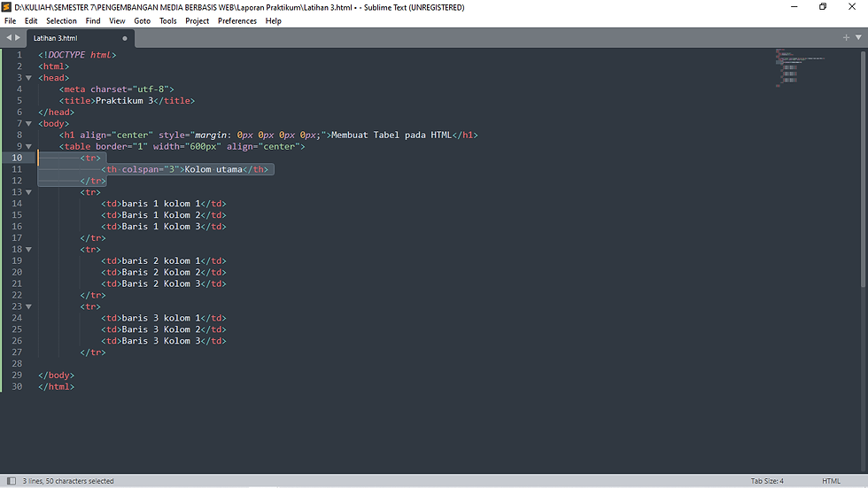The width and height of the screenshot is (868, 488).
Task: Open the Tools menu
Action: [167, 21]
